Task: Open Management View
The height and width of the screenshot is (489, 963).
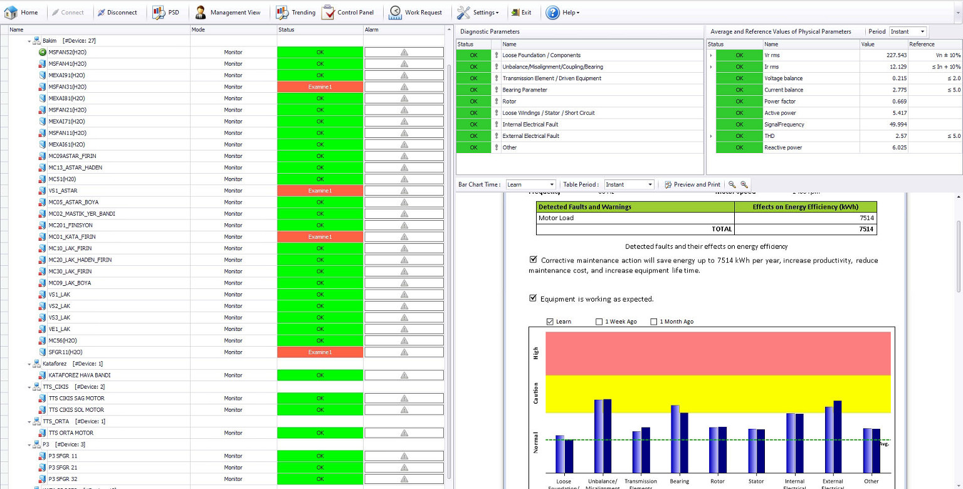Action: click(x=228, y=12)
